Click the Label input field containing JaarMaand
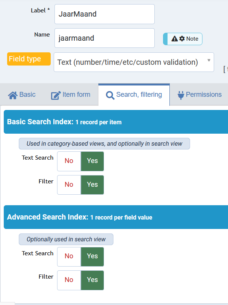 click(x=104, y=14)
